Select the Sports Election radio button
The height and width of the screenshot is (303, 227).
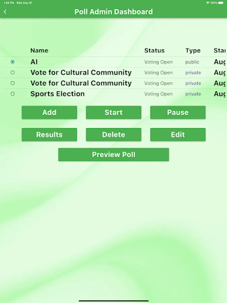point(12,94)
